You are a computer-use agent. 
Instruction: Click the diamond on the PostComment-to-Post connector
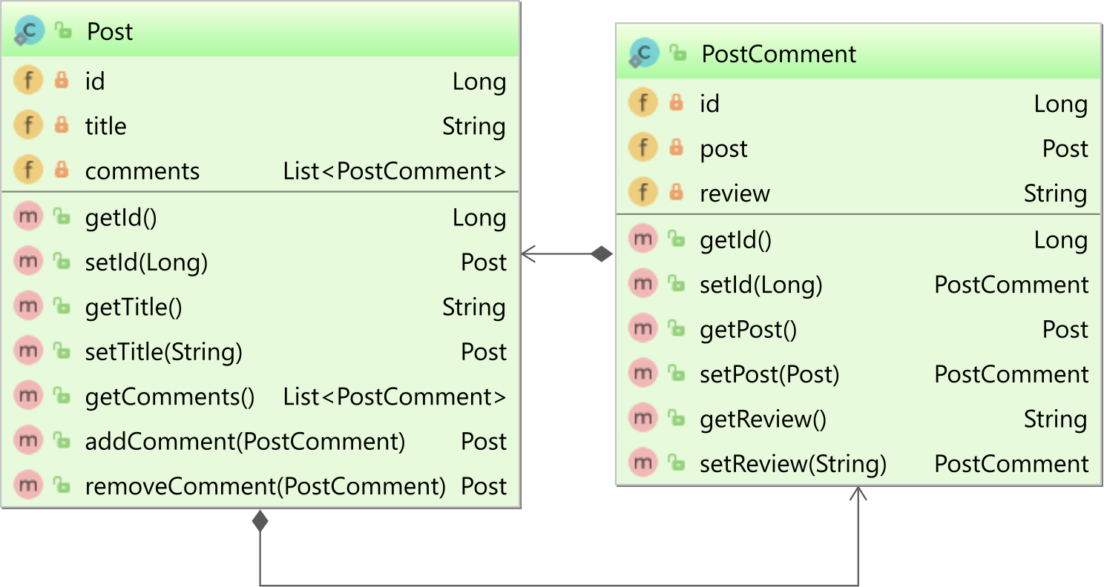602,254
